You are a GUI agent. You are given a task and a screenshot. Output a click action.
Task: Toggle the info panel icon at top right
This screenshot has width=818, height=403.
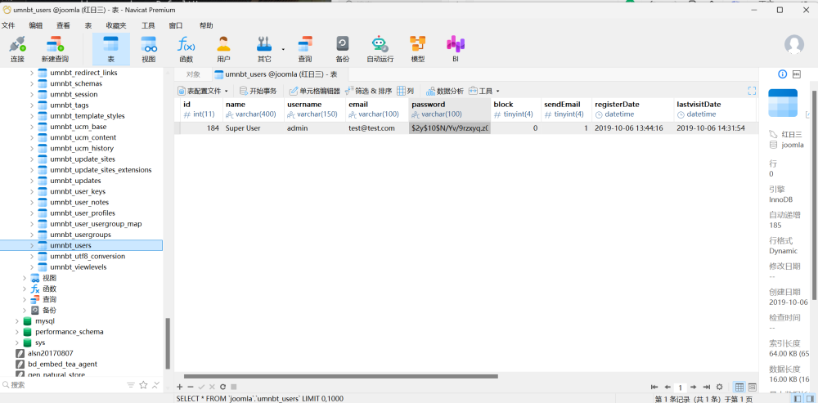point(782,74)
